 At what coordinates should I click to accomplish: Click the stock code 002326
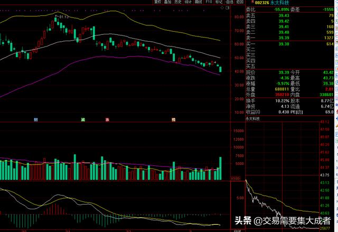(x=262, y=3)
